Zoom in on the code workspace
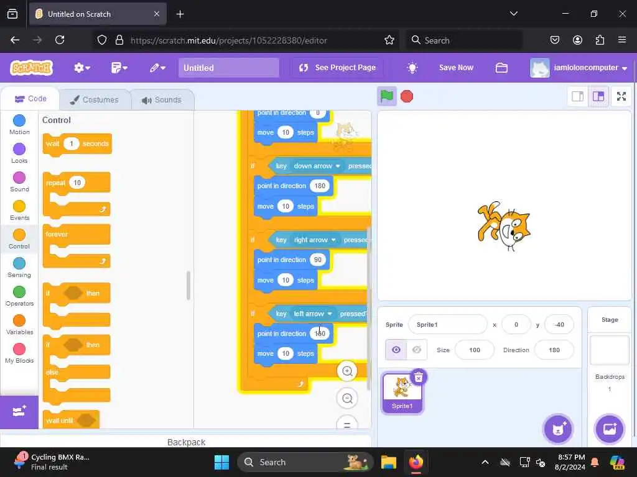Image resolution: width=637 pixels, height=477 pixels. click(347, 371)
